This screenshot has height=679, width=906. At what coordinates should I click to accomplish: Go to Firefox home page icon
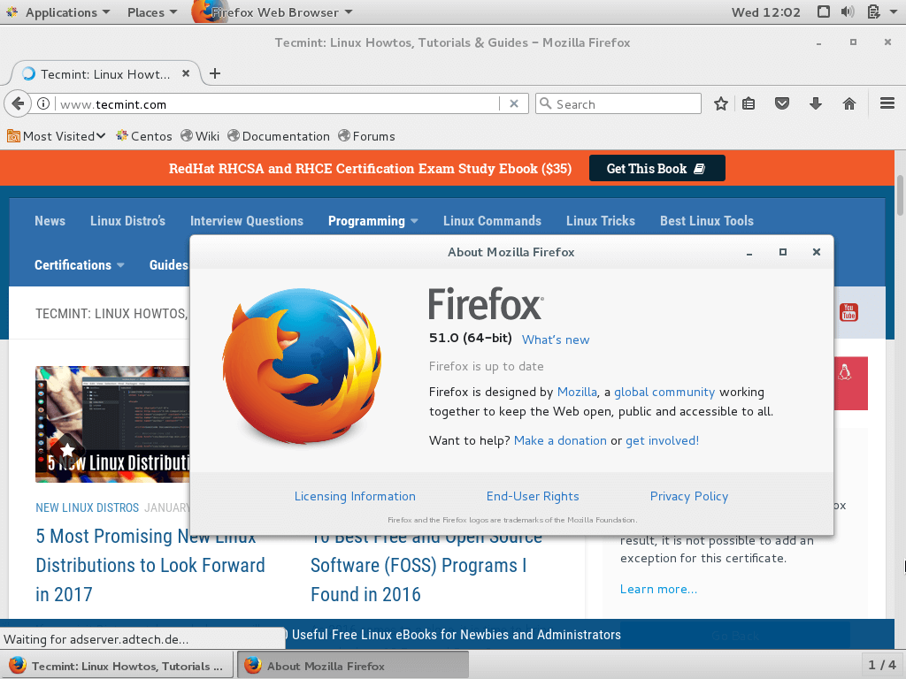[848, 104]
